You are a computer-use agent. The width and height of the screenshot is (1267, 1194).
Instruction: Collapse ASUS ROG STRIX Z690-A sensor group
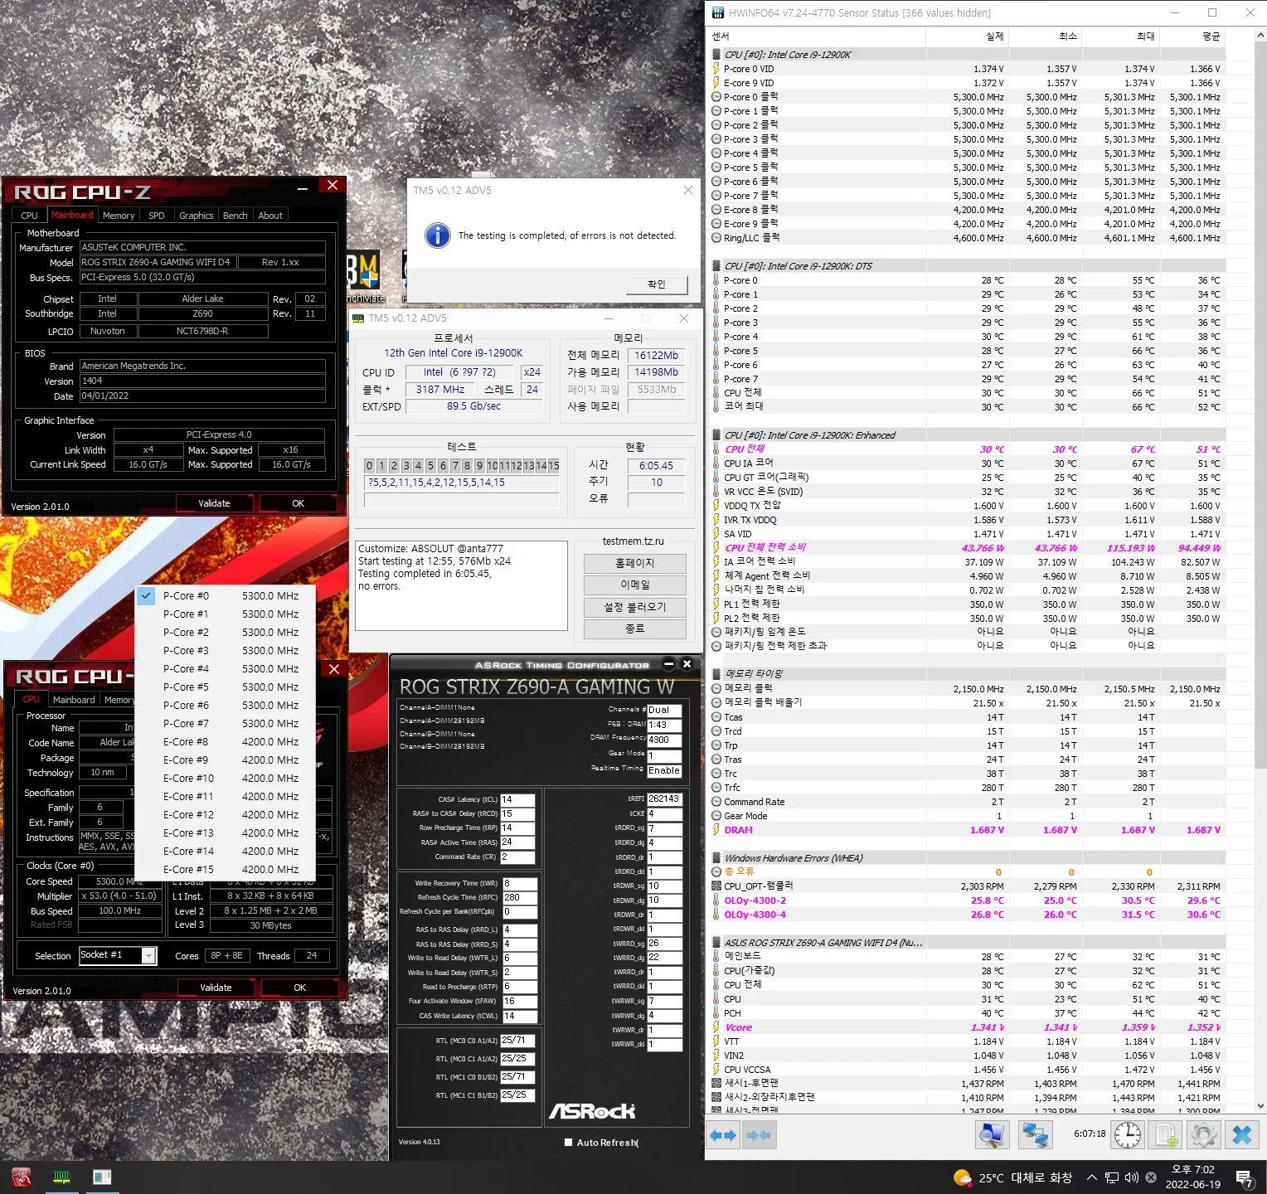(716, 943)
